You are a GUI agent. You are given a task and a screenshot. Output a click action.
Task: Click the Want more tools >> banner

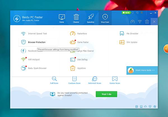click(x=142, y=70)
